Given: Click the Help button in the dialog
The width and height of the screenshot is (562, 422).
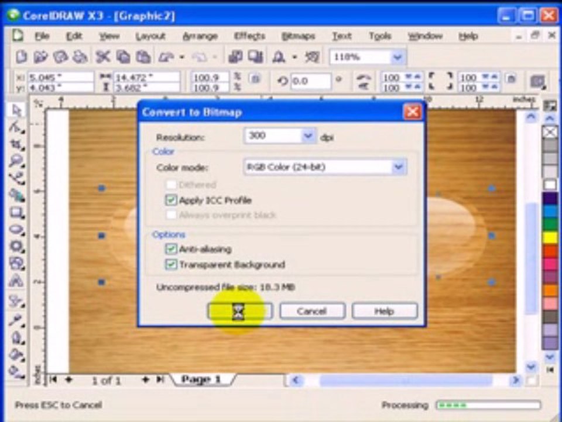Looking at the screenshot, I should click(x=385, y=311).
